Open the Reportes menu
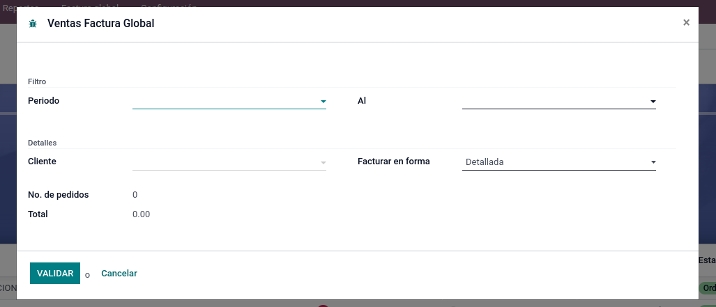 coord(21,5)
